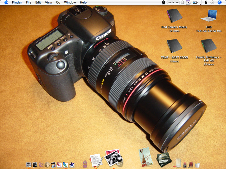Screen dimensions: 226x169
Task: Open Spotlight search
Action: tap(220, 2)
